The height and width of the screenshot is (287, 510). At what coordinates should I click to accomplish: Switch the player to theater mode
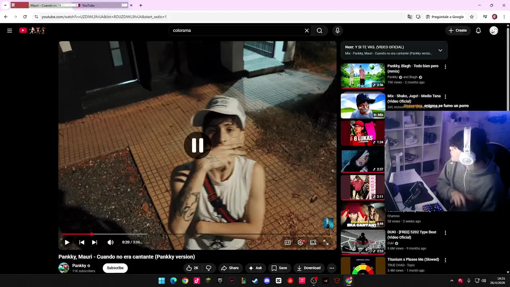point(313,242)
